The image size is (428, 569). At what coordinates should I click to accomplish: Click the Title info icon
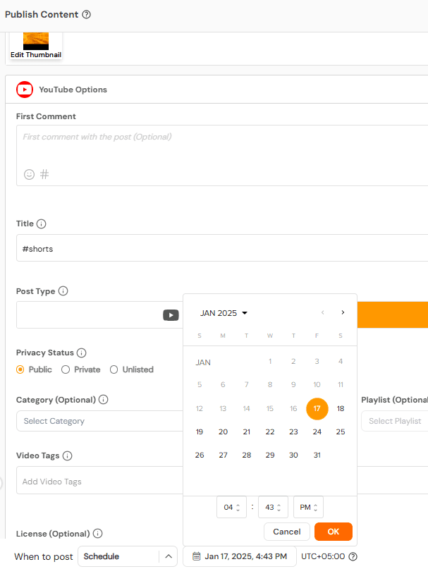tap(41, 224)
